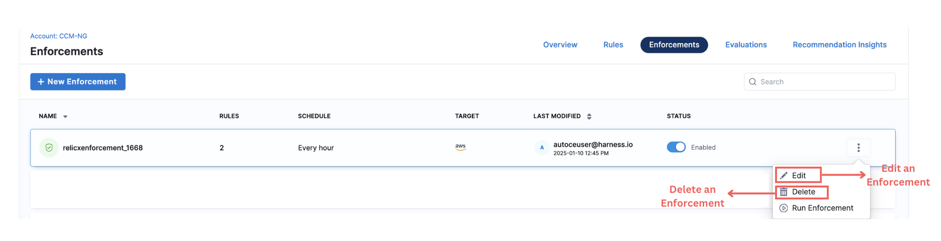
Task: Open the three-dot options menu
Action: tap(858, 148)
